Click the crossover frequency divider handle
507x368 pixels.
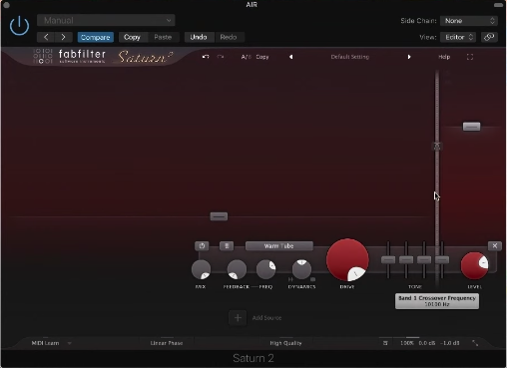(437, 147)
